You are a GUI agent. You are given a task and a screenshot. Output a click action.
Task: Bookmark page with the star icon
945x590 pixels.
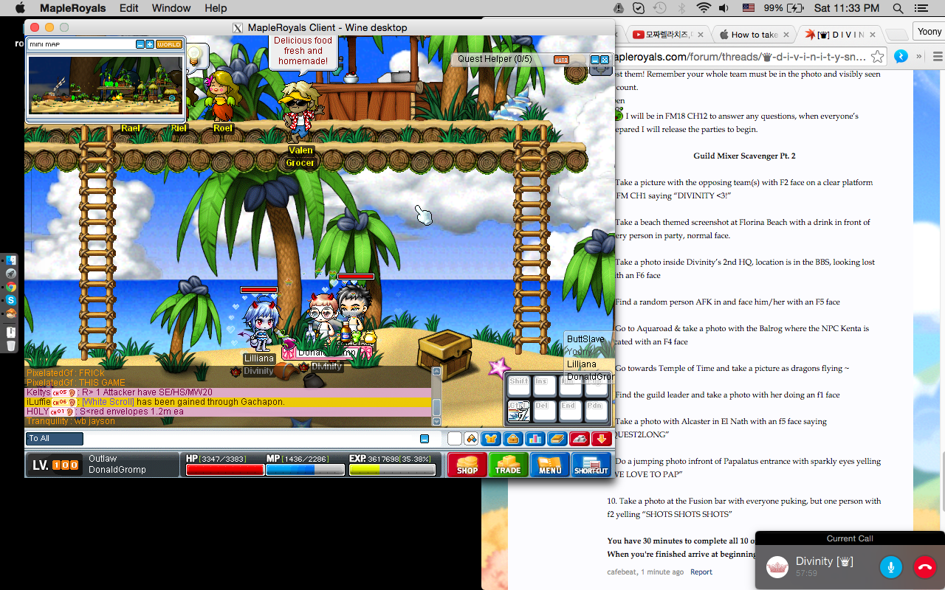click(x=877, y=57)
